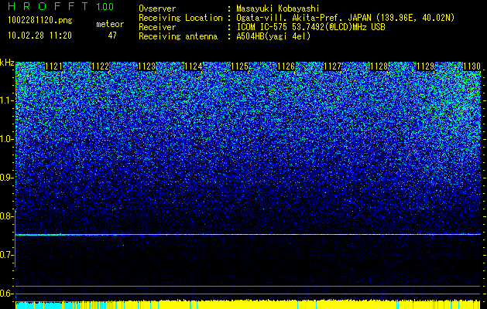Click the horizontal carrier signal line

click(x=249, y=235)
